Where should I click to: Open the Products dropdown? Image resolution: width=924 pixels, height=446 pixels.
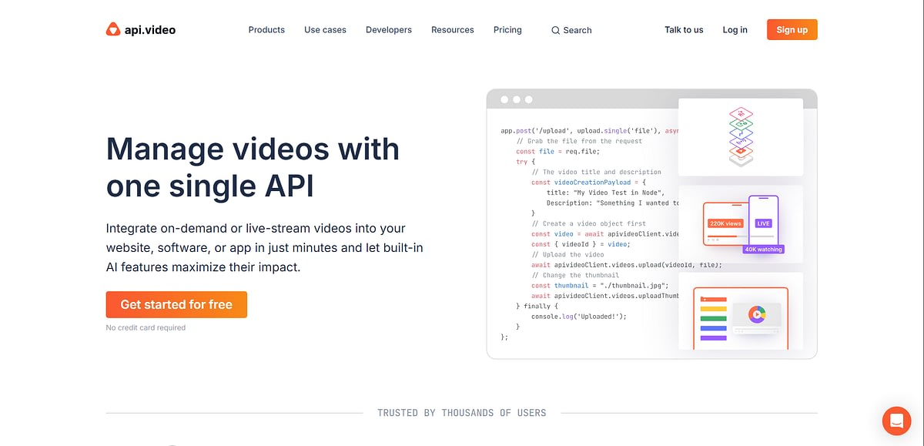(266, 29)
